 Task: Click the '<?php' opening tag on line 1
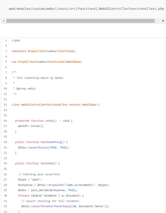pyautogui.click(x=16, y=40)
